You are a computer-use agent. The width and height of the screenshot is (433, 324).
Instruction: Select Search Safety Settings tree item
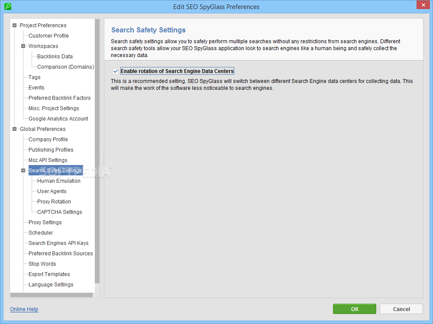(55, 171)
